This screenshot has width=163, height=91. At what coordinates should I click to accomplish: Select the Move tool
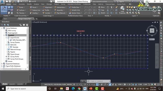101,7
